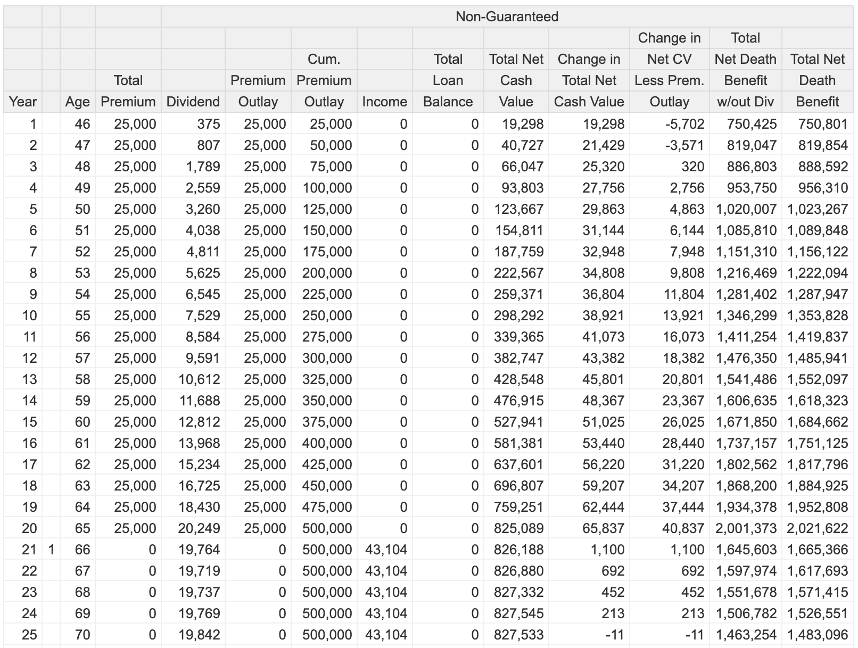Click dividend 19,769
The width and height of the screenshot is (858, 648).
click(x=193, y=613)
